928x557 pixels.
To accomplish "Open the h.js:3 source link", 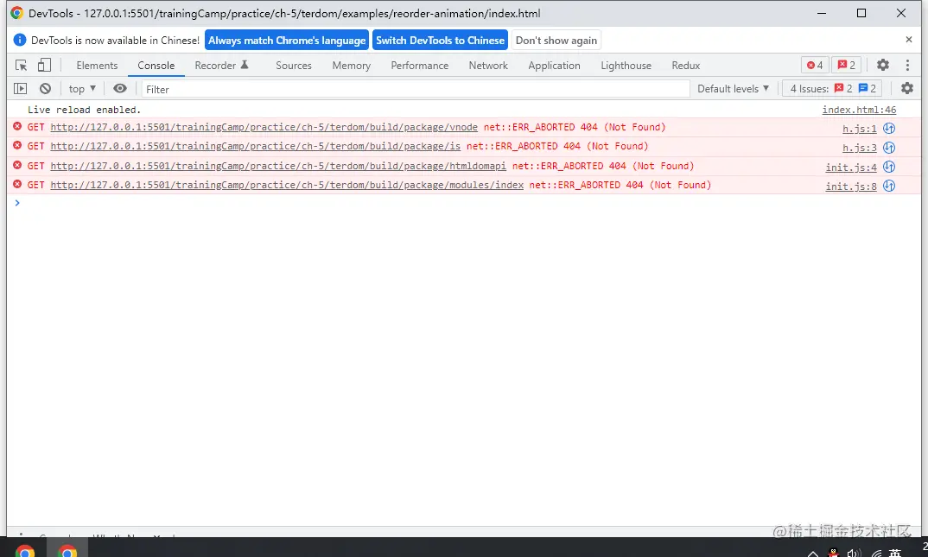I will pyautogui.click(x=860, y=148).
